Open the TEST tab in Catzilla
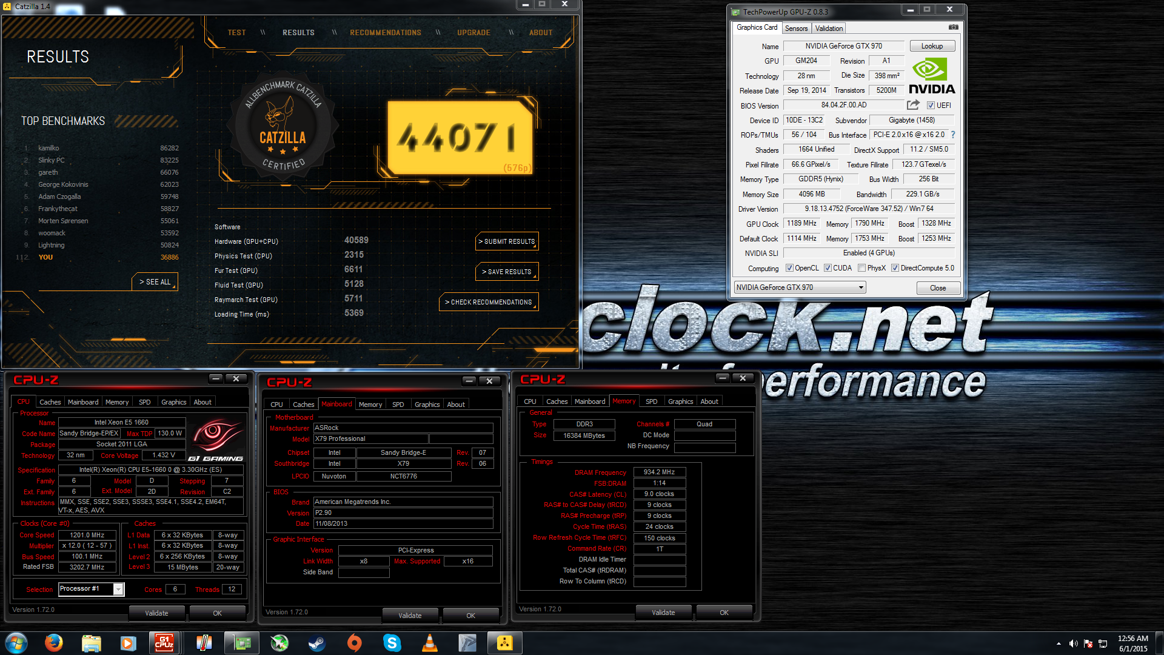 click(x=236, y=33)
